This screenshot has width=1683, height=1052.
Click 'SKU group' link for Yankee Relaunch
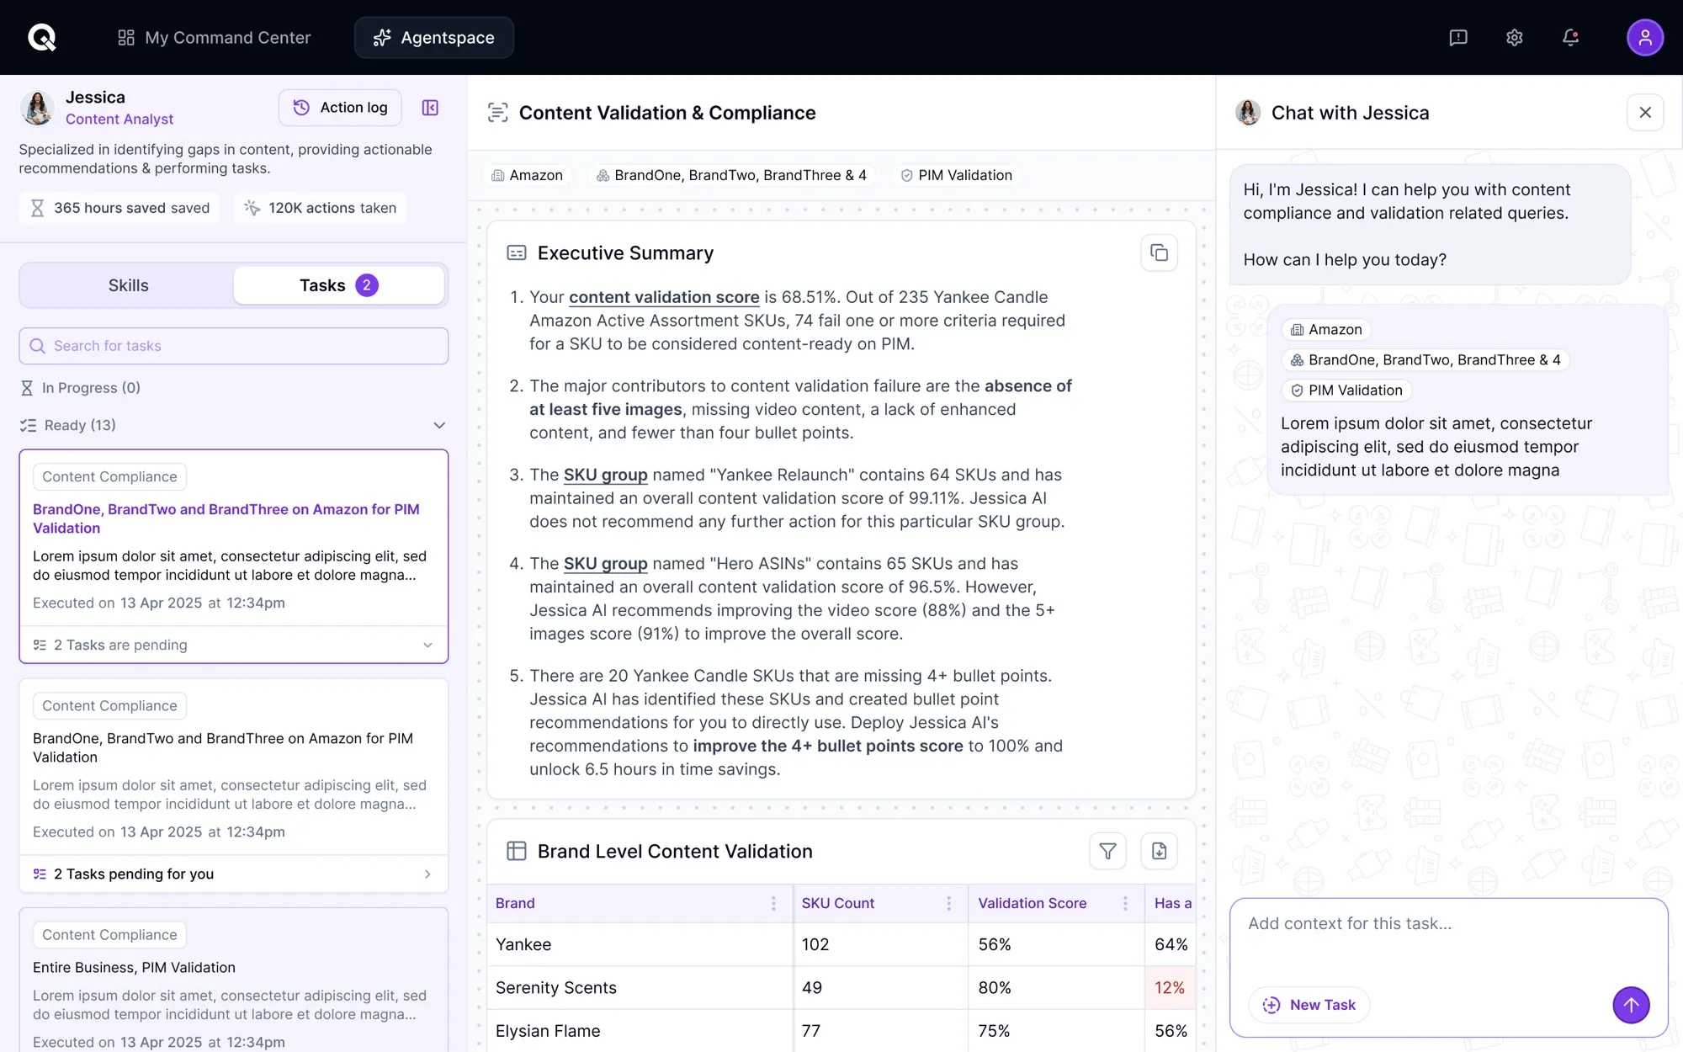coord(605,475)
